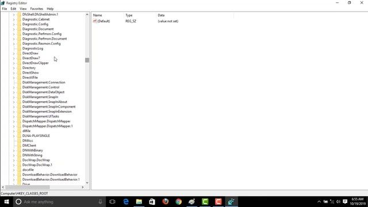Expand the DirectShow key

click(14, 73)
